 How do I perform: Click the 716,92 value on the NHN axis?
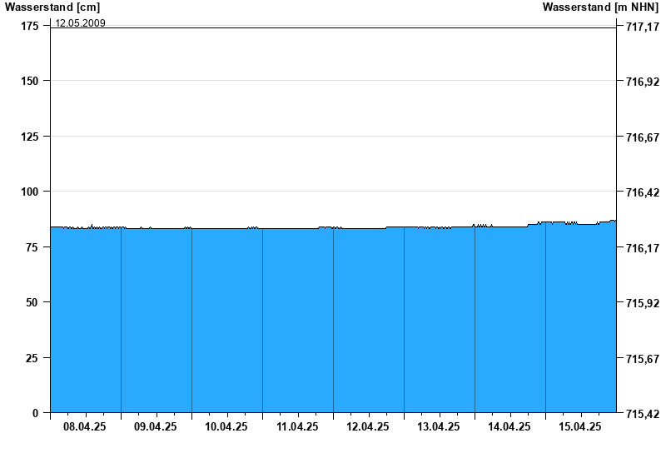643,82
